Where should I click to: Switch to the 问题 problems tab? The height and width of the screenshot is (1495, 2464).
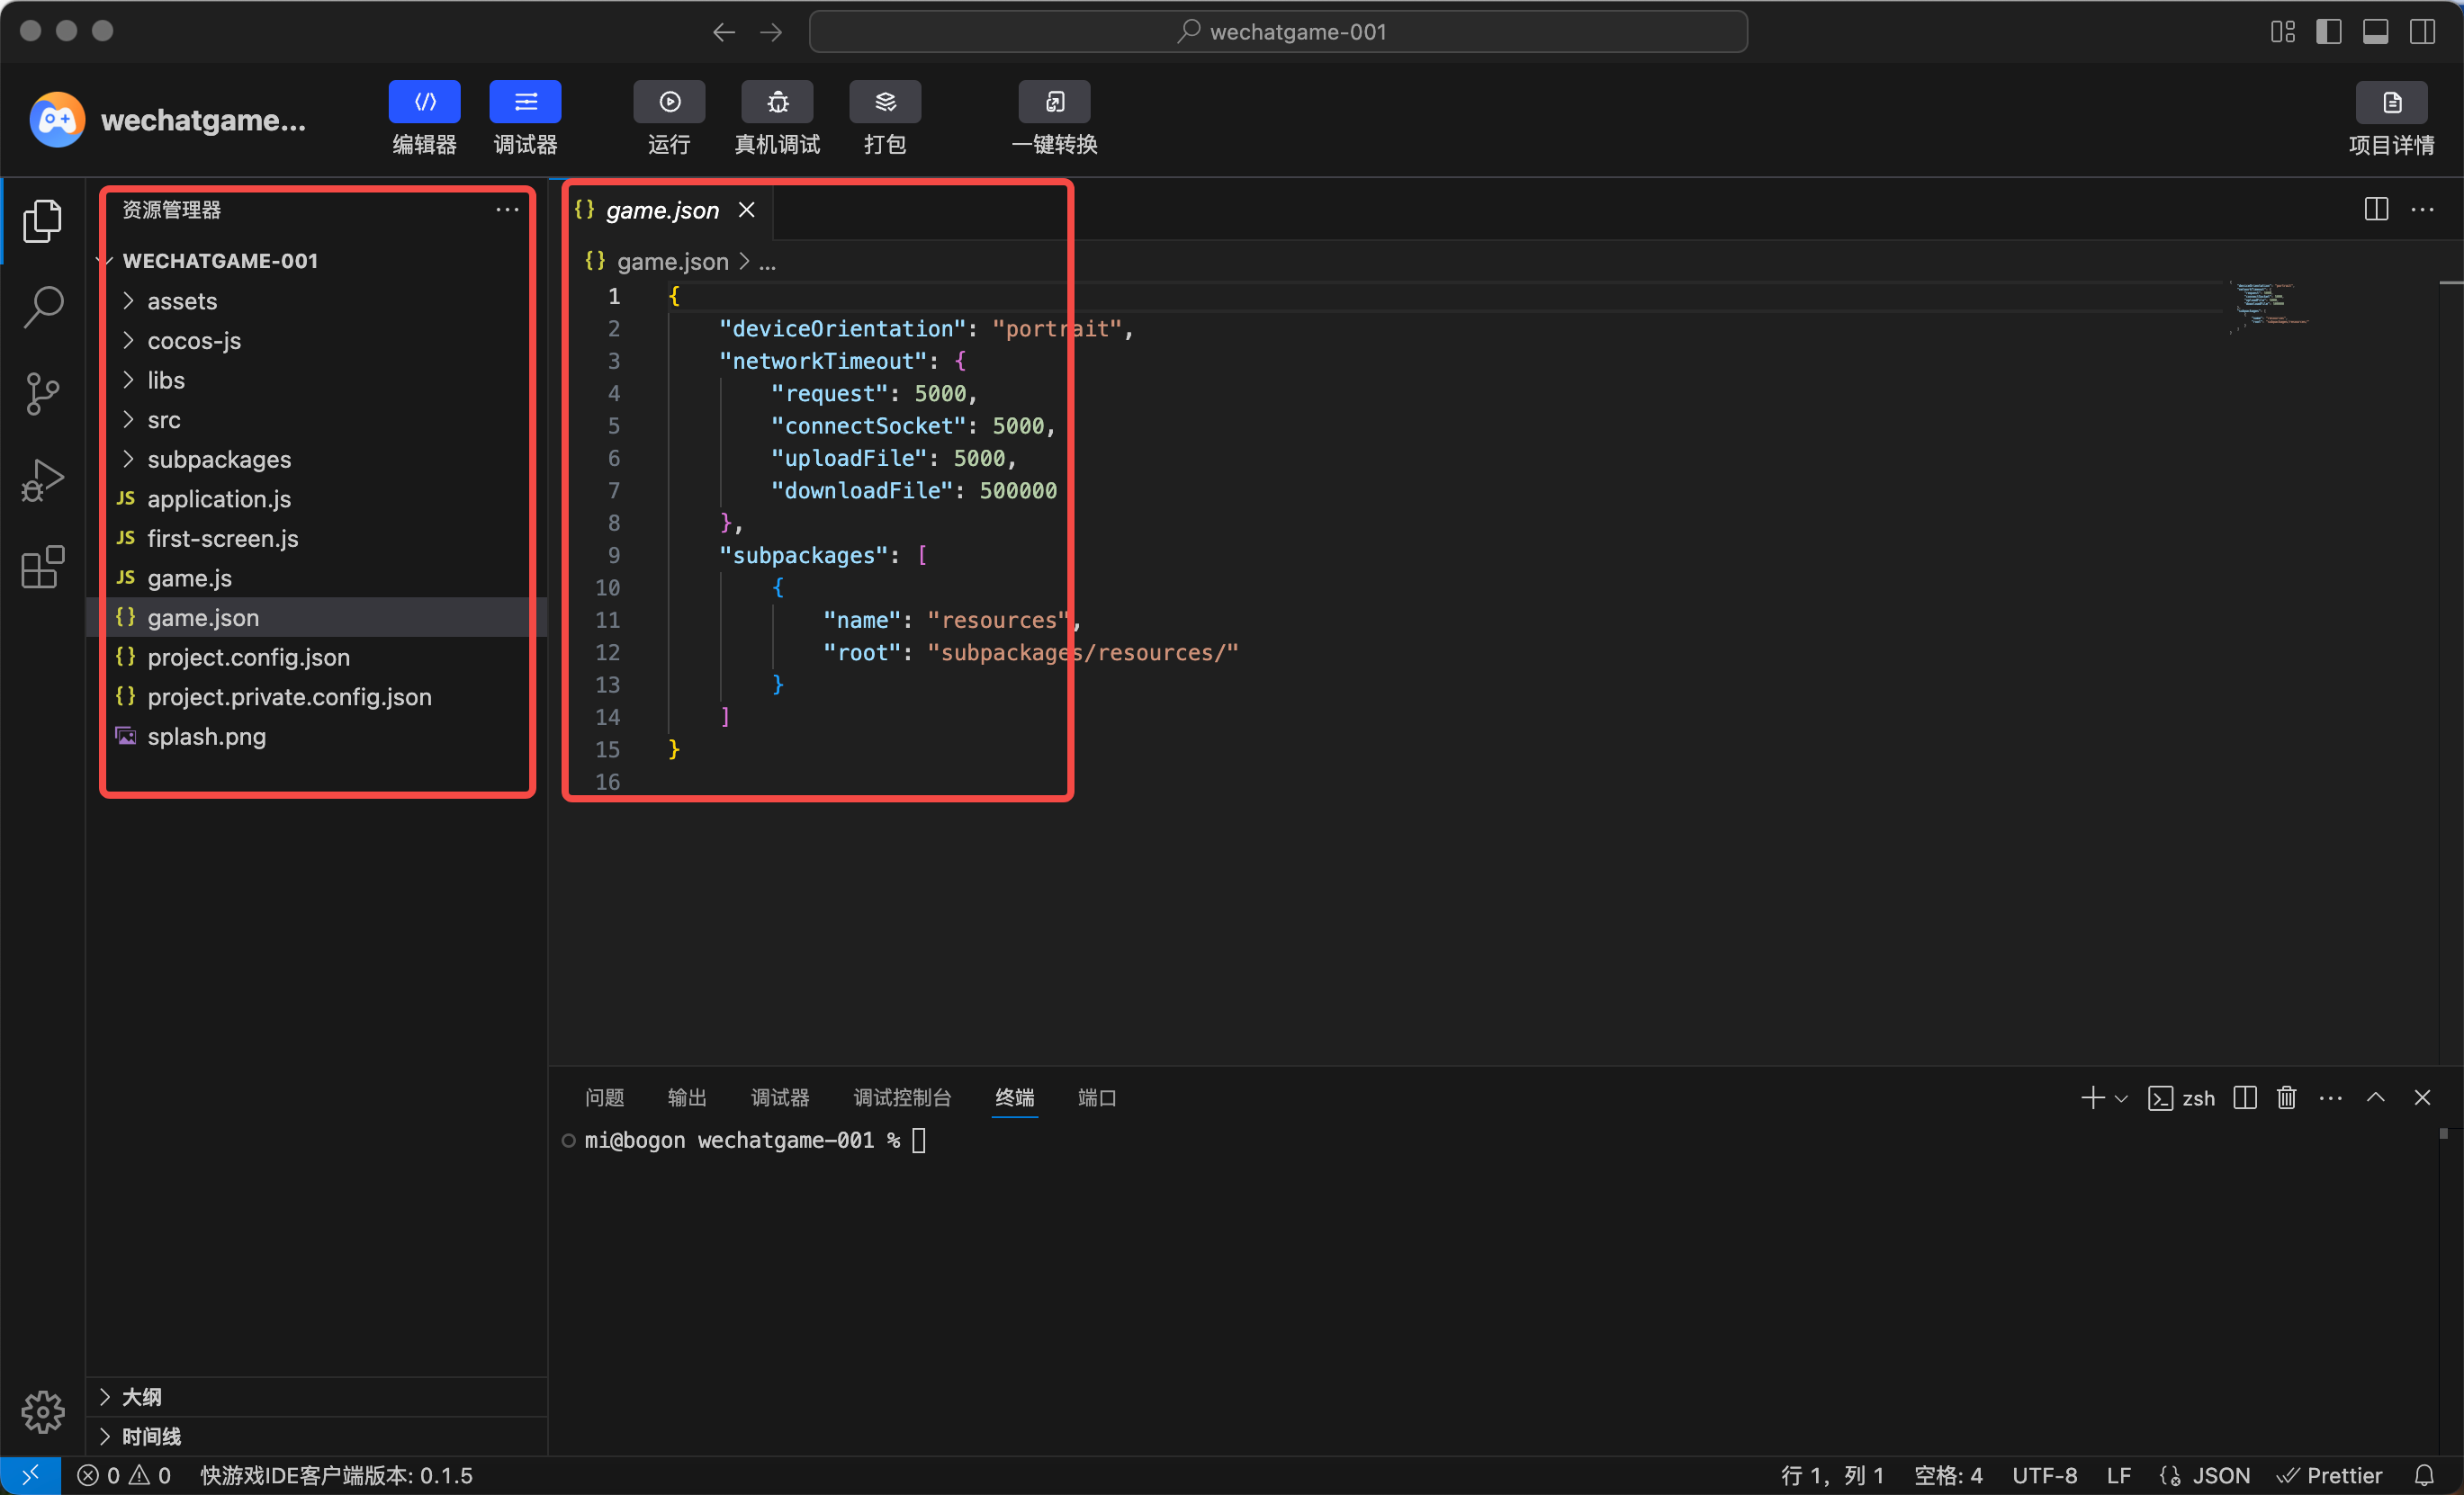pyautogui.click(x=604, y=1097)
